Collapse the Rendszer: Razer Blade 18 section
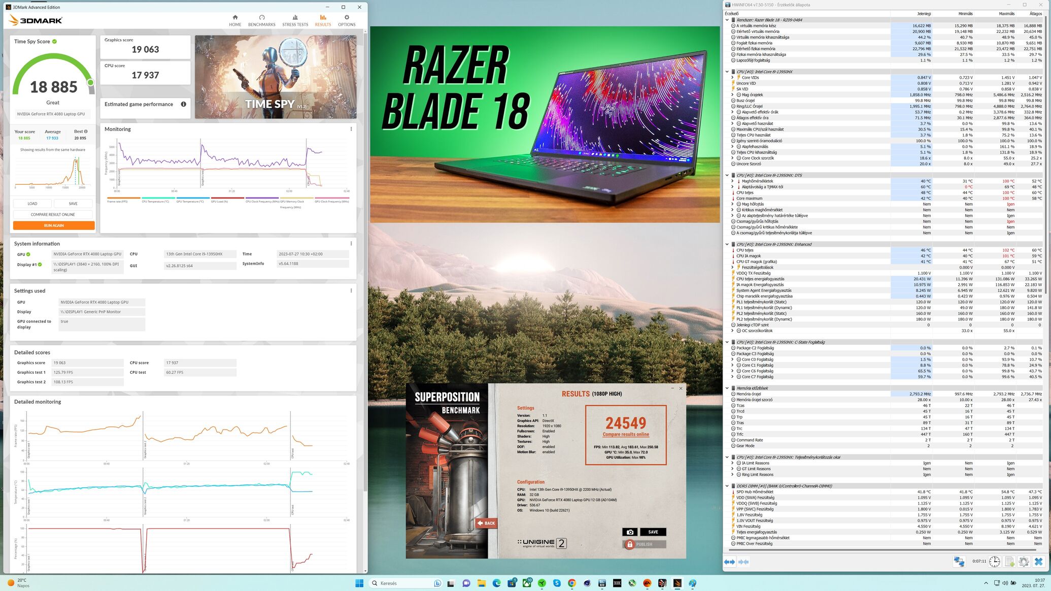 pos(727,20)
